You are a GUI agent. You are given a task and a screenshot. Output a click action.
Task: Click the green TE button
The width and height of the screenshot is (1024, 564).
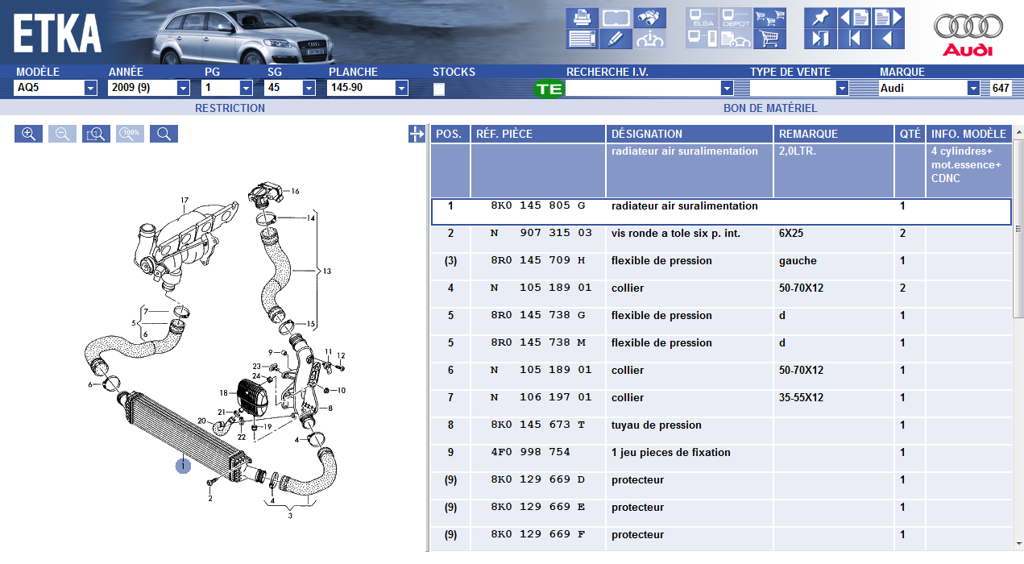pyautogui.click(x=549, y=89)
